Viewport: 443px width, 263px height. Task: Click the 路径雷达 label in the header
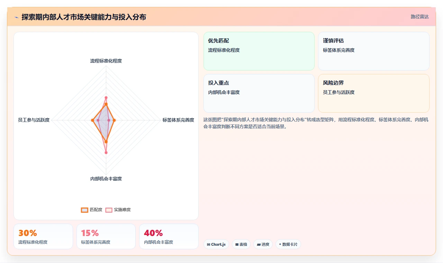click(419, 17)
